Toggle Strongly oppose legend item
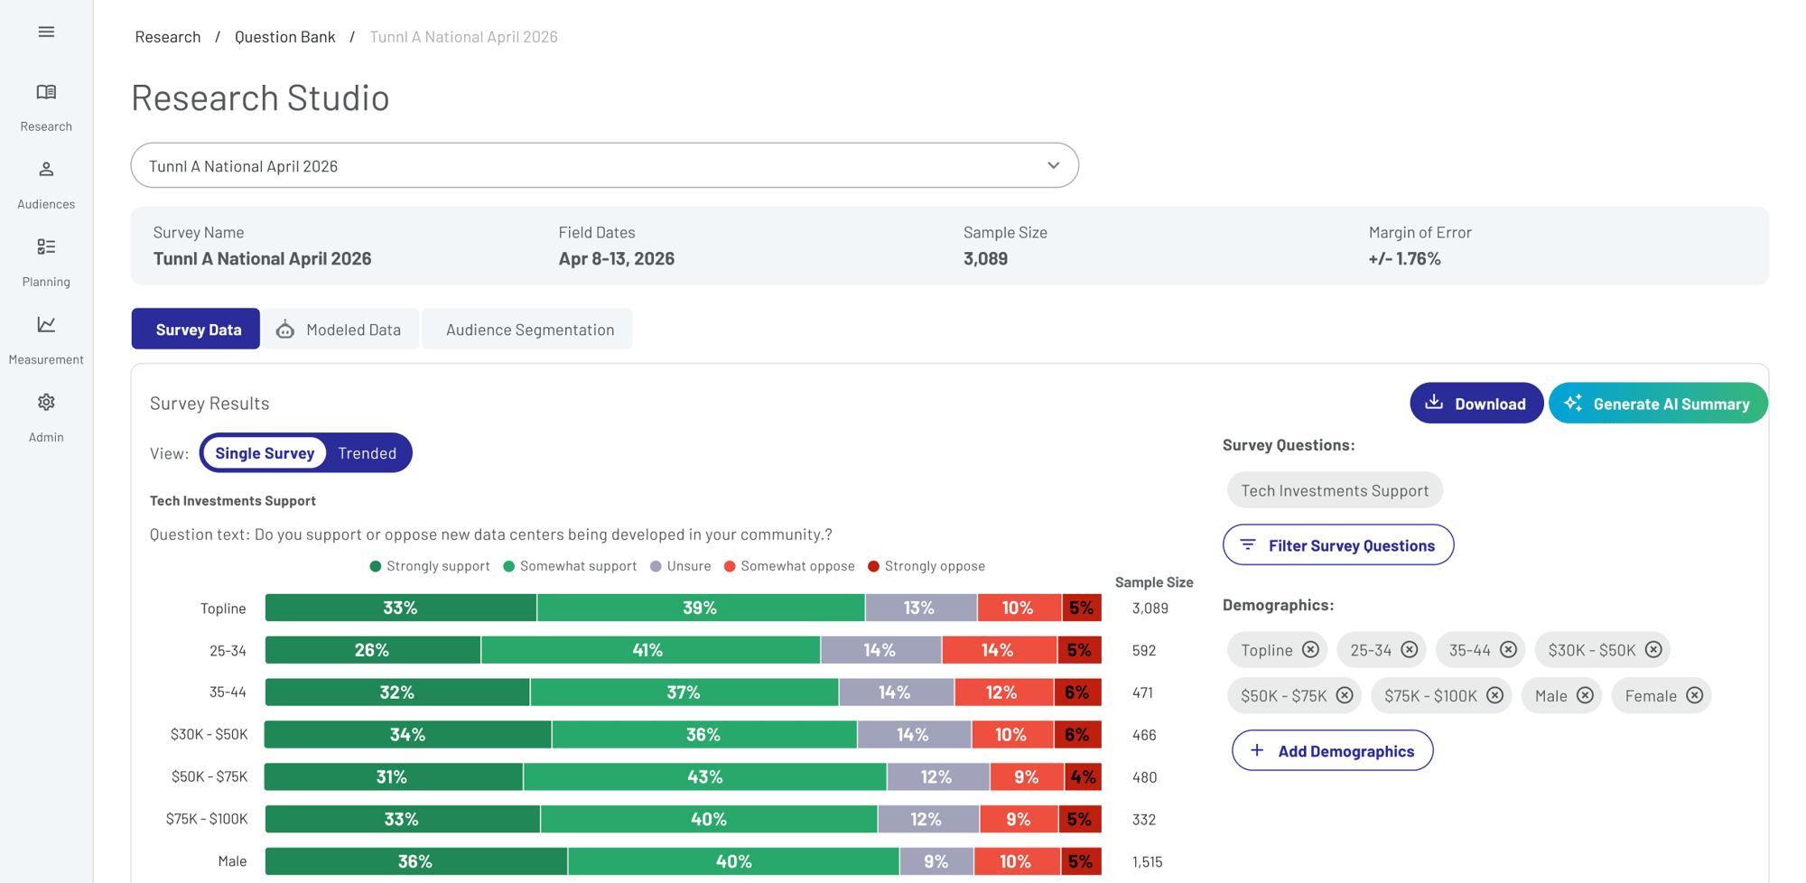This screenshot has width=1806, height=883. (926, 566)
